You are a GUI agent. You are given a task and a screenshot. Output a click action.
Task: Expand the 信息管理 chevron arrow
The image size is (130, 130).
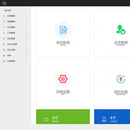coord(26,21)
